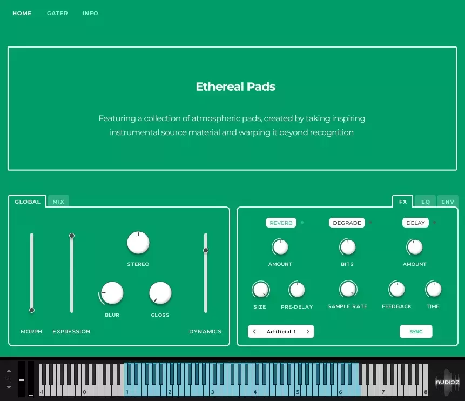Click the GLOSS knob
Image resolution: width=465 pixels, height=401 pixels.
pyautogui.click(x=160, y=293)
